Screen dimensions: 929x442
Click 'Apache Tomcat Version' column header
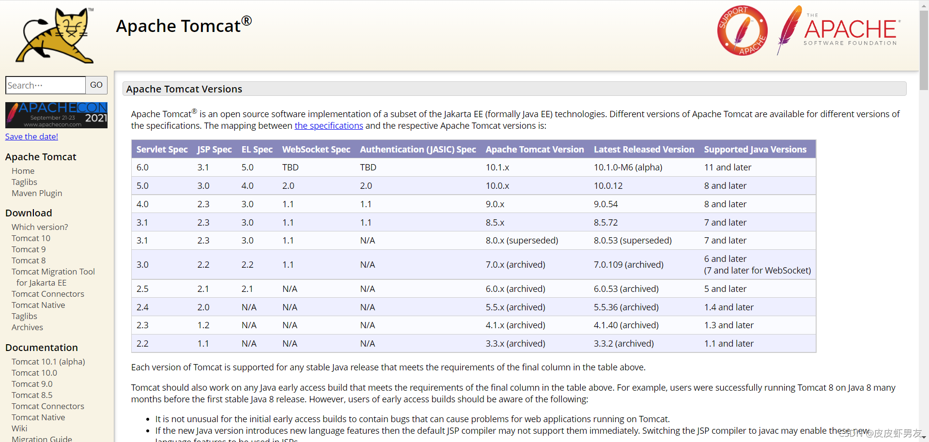(x=535, y=150)
